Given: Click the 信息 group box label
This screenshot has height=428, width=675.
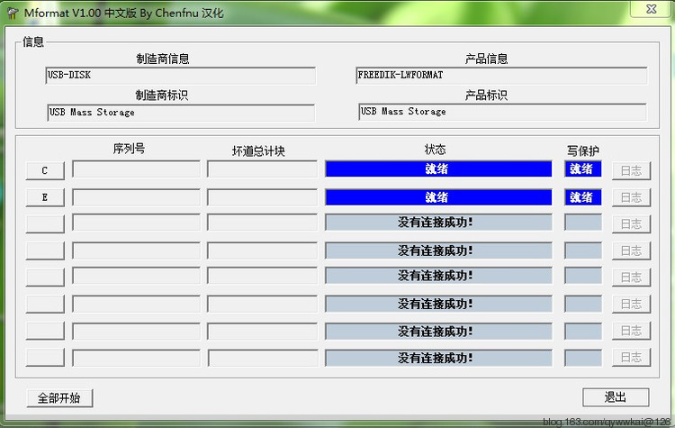Looking at the screenshot, I should [x=33, y=41].
